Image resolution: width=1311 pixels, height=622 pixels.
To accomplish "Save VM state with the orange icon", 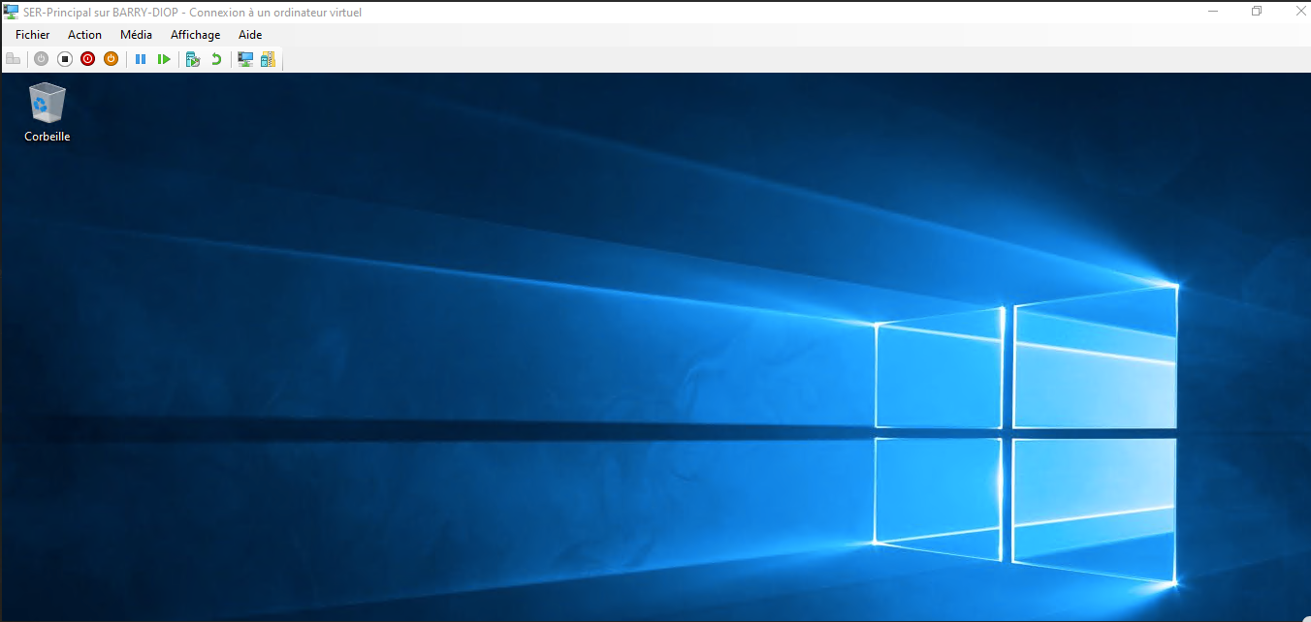I will click(111, 59).
